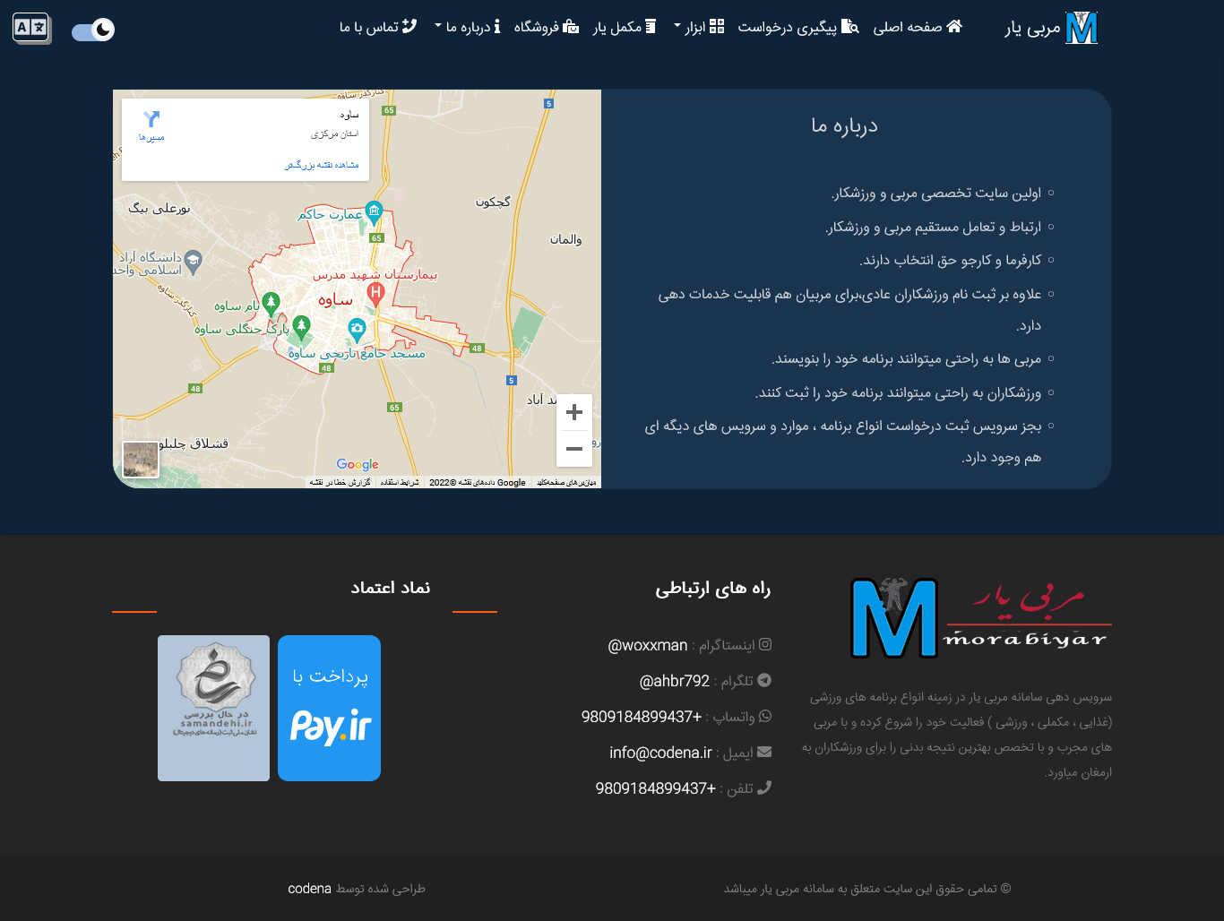Image resolution: width=1224 pixels, height=921 pixels.
Task: Open پیگیری درخواست request tracking page
Action: point(797,27)
